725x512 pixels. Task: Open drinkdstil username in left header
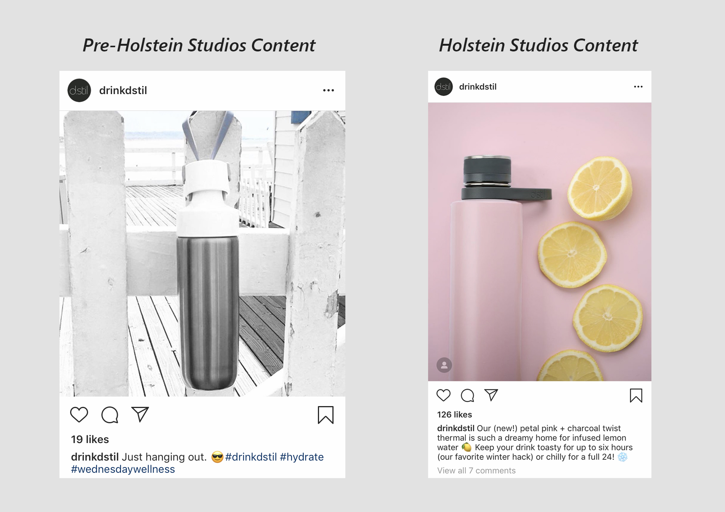click(123, 90)
